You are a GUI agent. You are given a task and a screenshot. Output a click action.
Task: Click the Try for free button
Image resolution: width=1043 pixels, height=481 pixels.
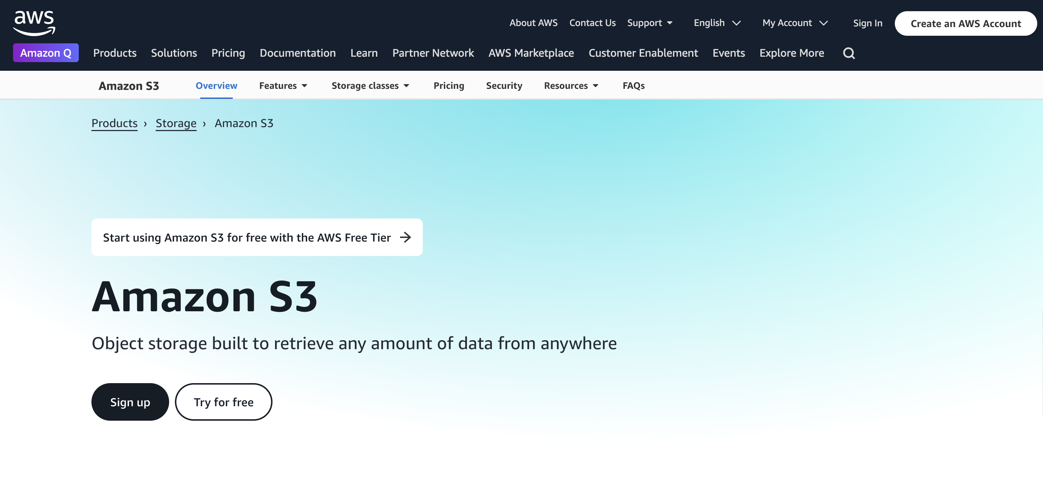click(x=223, y=402)
